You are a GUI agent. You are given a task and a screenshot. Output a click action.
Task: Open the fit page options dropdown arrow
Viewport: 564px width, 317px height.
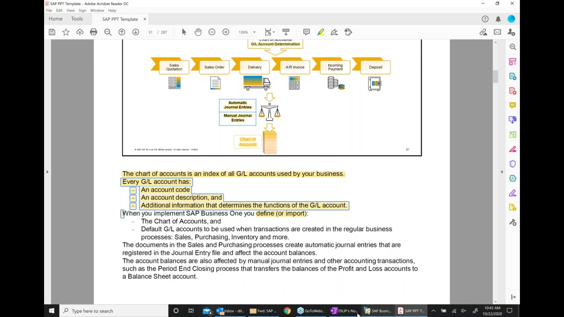(x=273, y=32)
